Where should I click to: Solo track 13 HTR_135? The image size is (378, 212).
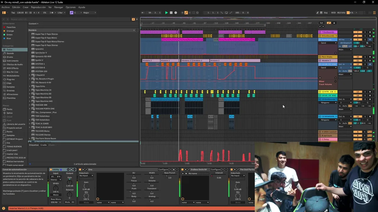pyautogui.click(x=365, y=92)
